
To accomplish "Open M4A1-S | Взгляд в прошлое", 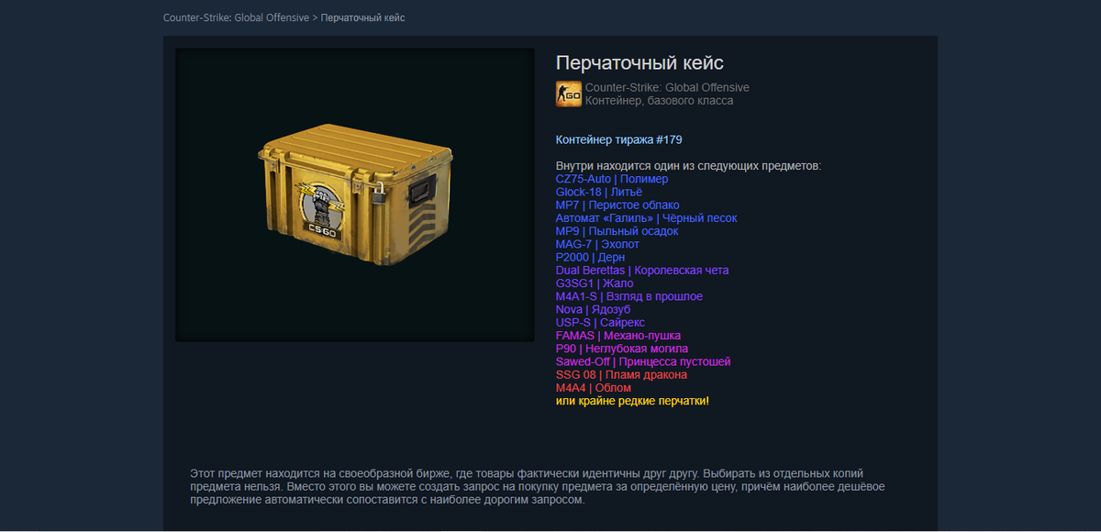I will pos(629,296).
